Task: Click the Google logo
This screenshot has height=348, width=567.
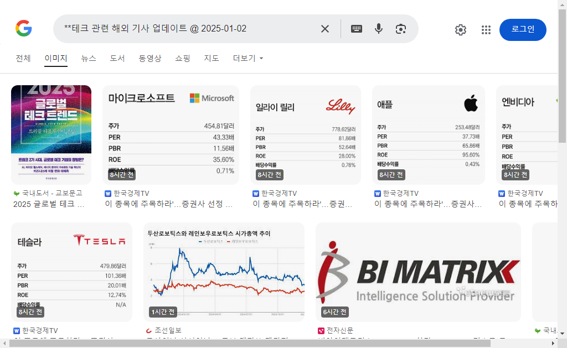Action: coord(23,29)
